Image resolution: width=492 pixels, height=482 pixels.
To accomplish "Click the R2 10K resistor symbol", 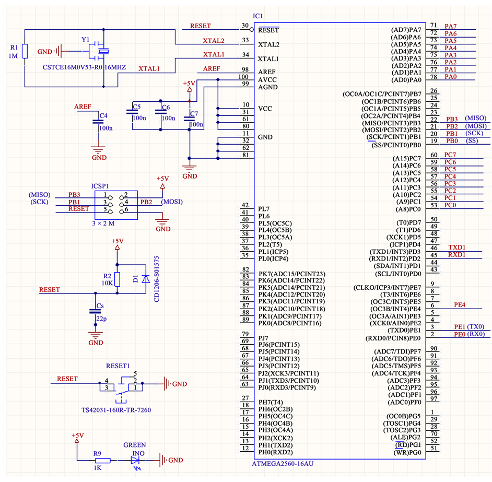I will pyautogui.click(x=118, y=280).
